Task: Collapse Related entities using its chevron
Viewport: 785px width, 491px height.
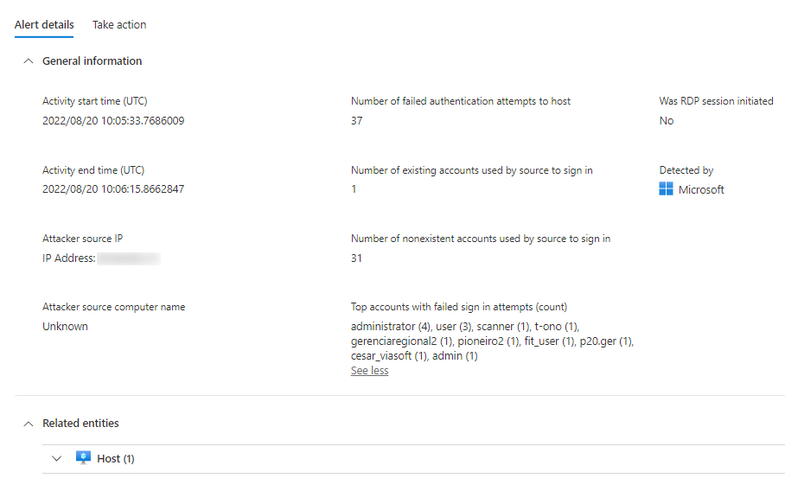Action: 28,424
